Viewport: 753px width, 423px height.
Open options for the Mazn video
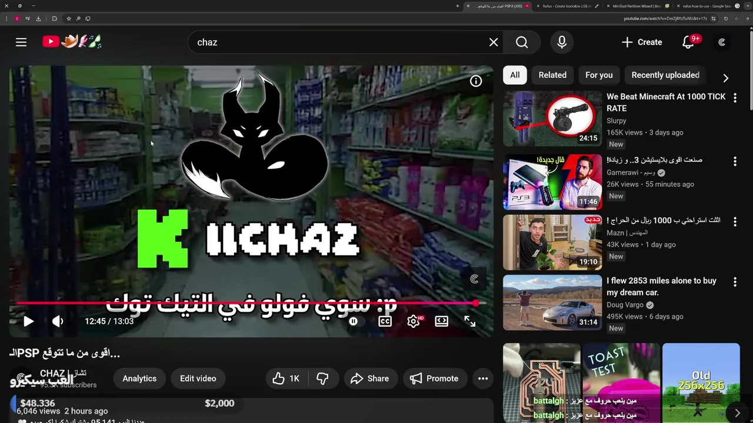pyautogui.click(x=735, y=221)
